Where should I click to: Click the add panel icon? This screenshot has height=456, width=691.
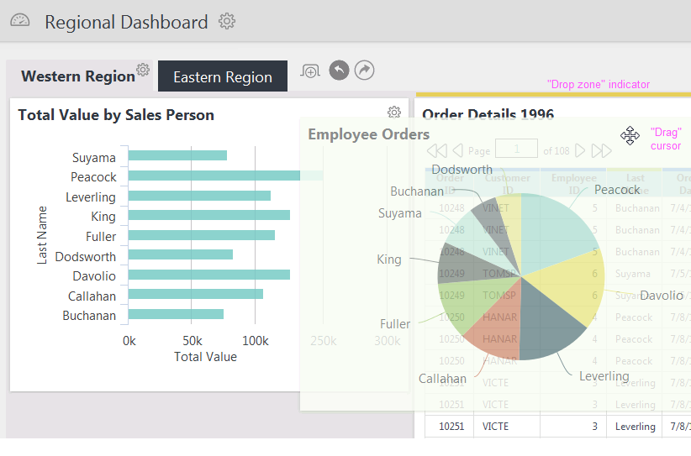coord(310,71)
